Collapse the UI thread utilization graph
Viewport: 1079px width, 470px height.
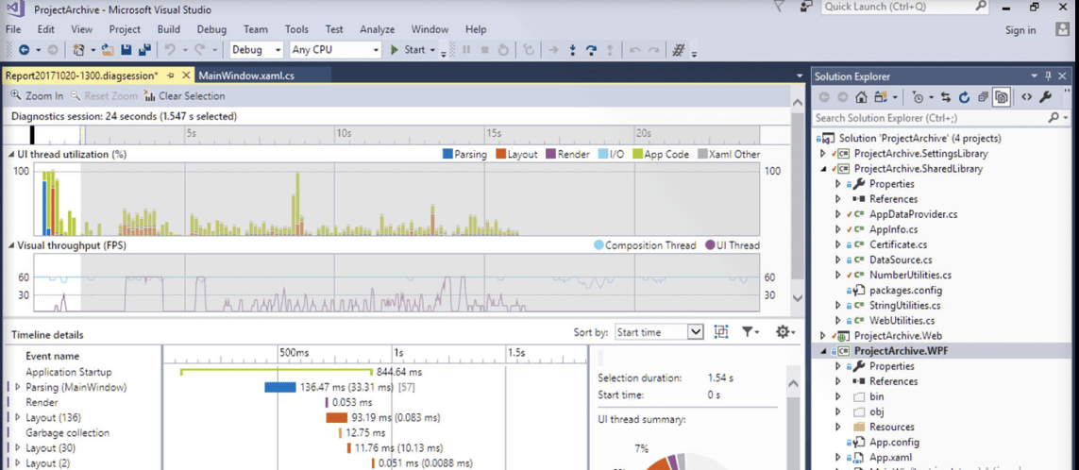click(x=11, y=154)
